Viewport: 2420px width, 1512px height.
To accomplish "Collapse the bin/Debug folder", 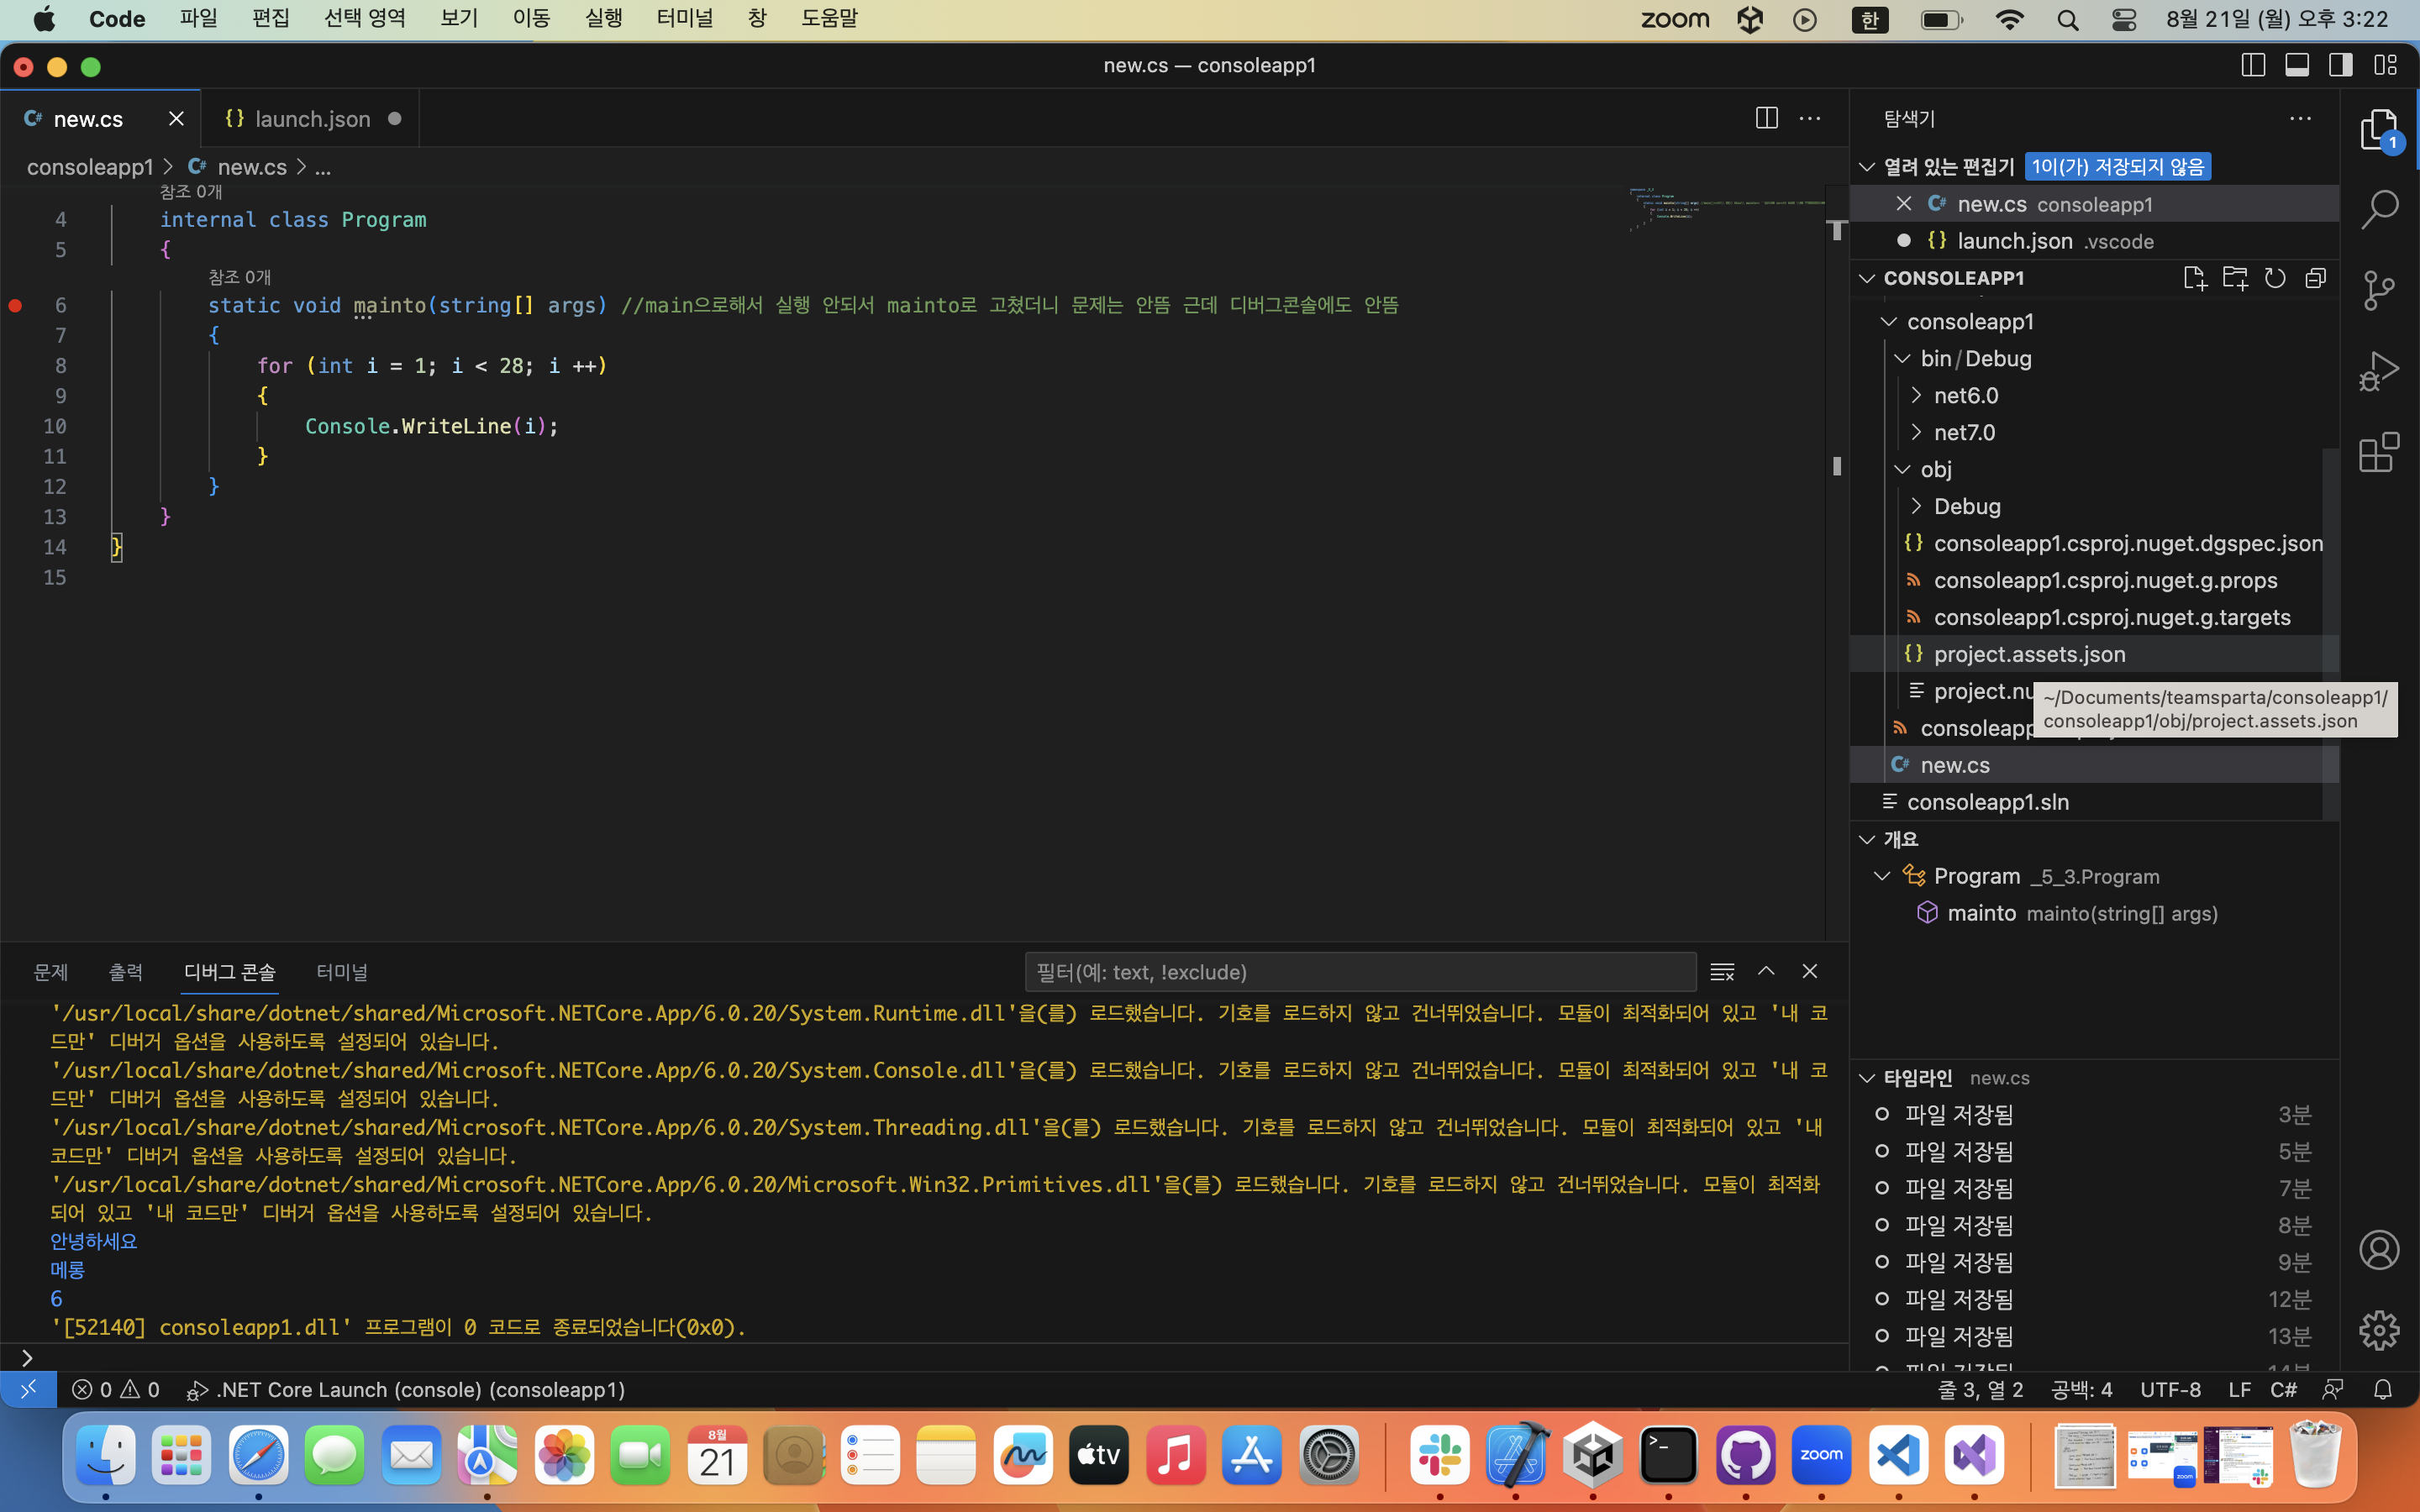I will (x=1902, y=359).
